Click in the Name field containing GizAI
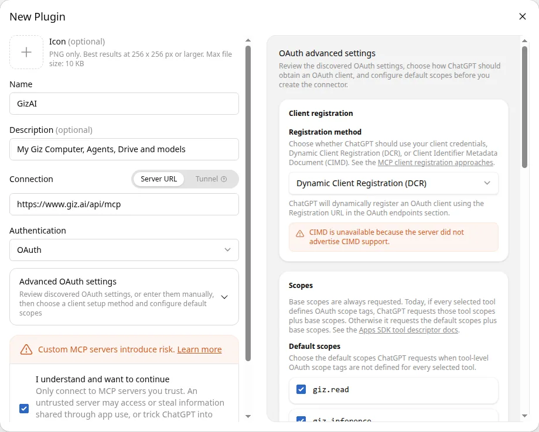Screen dimensions: 539x432 [124, 104]
